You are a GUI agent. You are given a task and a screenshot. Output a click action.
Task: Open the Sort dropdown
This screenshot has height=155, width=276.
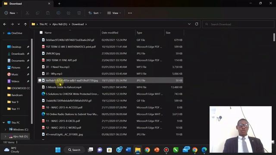point(95,13)
